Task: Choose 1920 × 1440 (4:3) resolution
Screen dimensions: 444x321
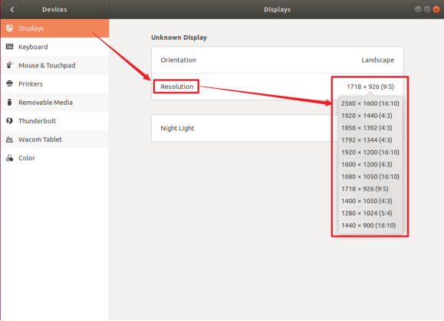Action: [370, 116]
